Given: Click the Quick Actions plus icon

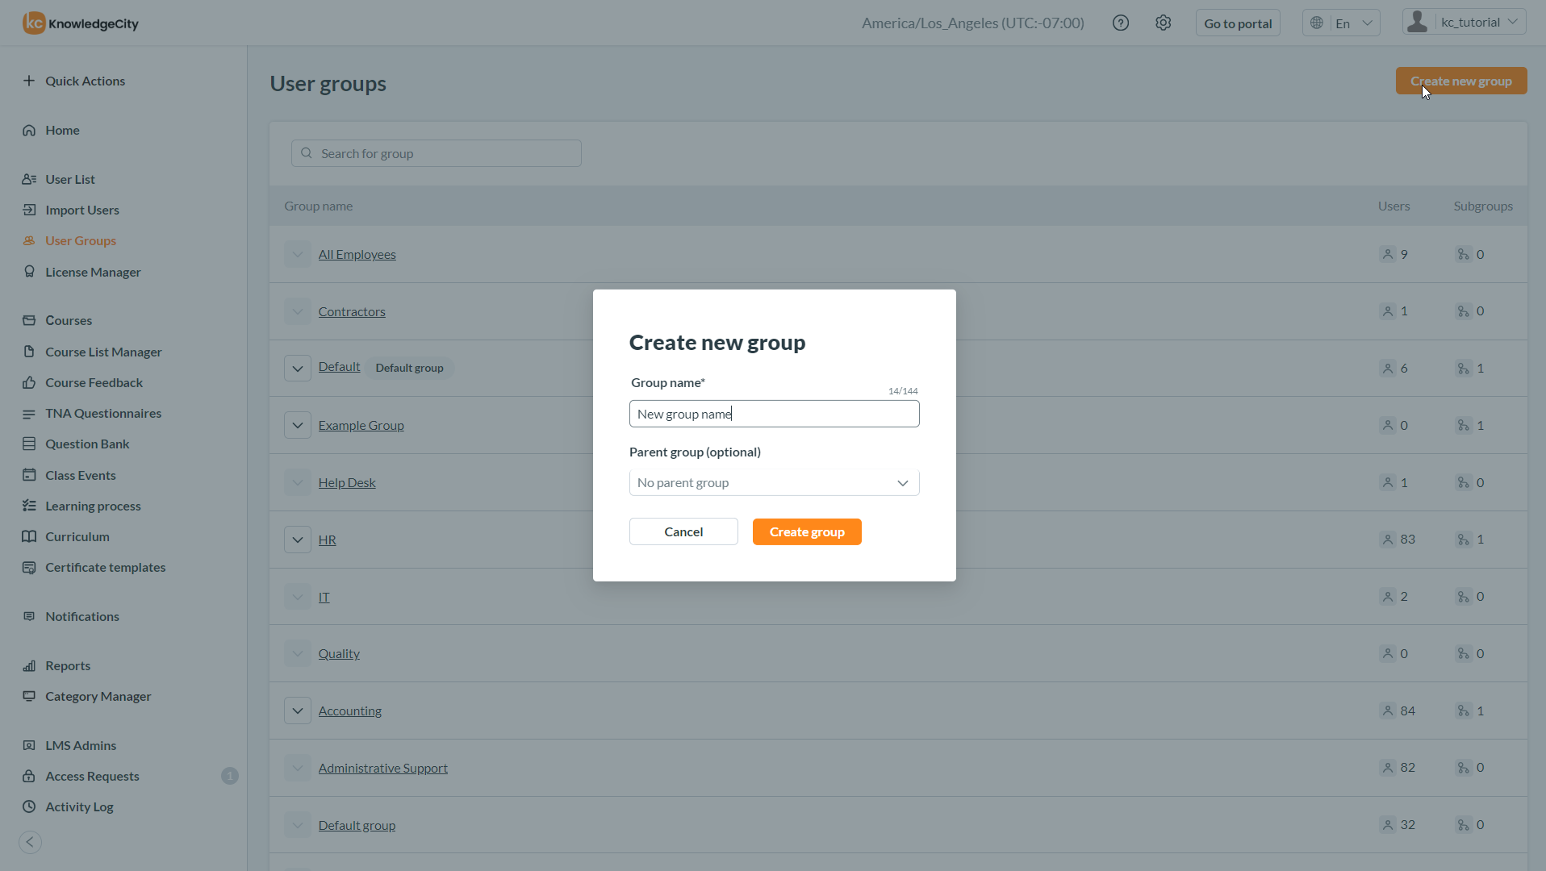Looking at the screenshot, I should pyautogui.click(x=29, y=81).
